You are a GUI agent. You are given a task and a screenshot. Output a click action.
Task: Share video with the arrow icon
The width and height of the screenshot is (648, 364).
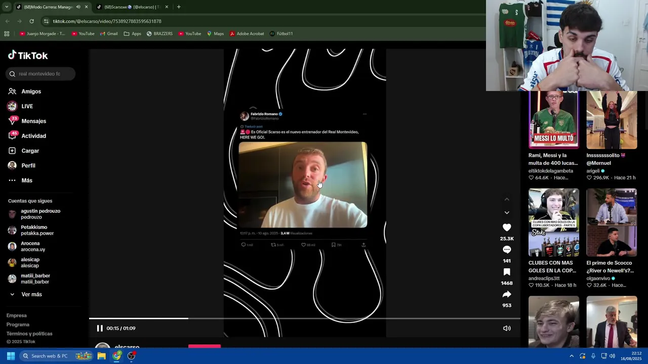(507, 294)
